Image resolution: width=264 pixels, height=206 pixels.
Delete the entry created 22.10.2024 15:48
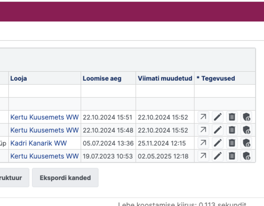[x=232, y=130]
